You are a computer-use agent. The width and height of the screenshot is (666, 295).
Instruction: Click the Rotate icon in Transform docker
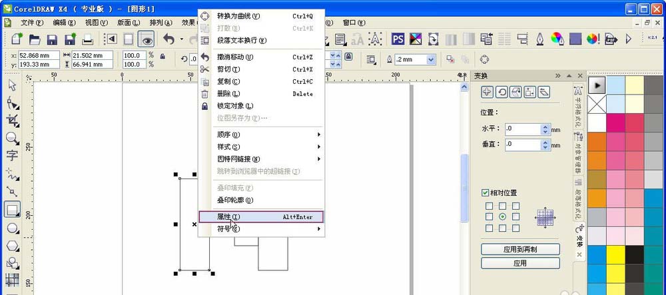point(501,92)
